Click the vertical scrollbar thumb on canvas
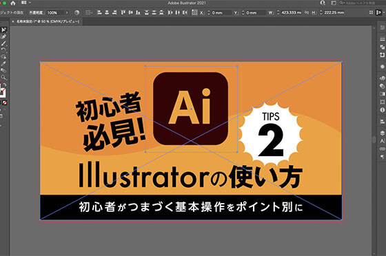 (x=374, y=140)
